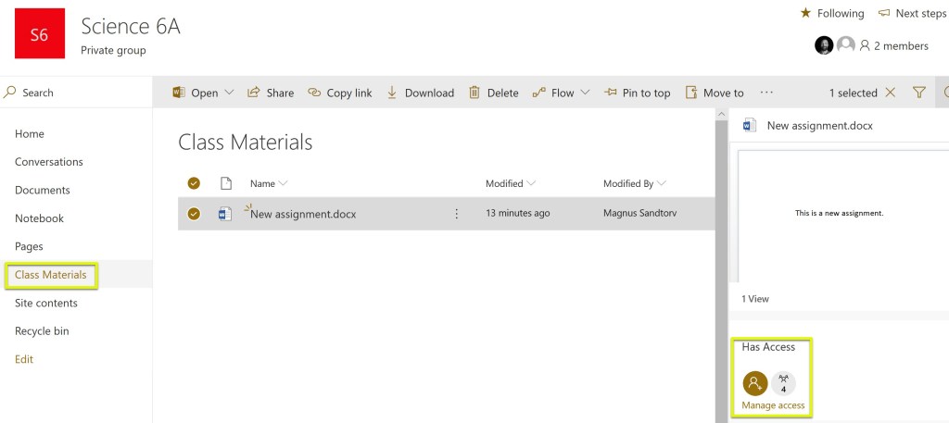Click Move to in the toolbar
This screenshot has height=423, width=949.
[x=715, y=93]
